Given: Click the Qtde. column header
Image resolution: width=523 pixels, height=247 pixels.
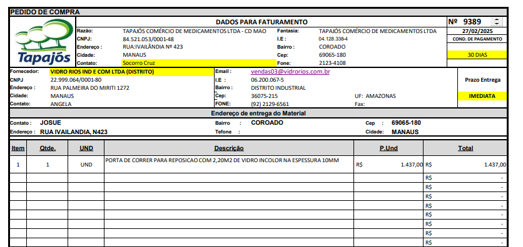Looking at the screenshot, I should (x=48, y=148).
